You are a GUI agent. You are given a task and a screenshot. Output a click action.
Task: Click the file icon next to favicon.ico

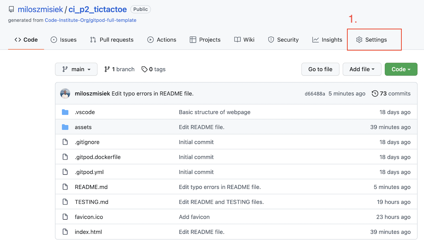65,217
